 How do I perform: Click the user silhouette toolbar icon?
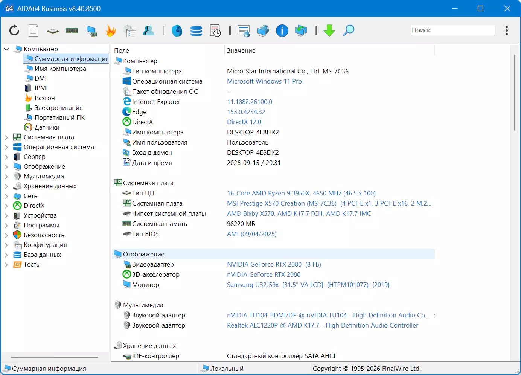click(x=149, y=30)
